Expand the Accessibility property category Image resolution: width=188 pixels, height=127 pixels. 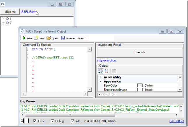point(101,77)
